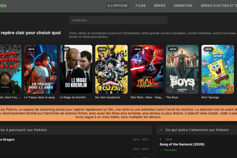Open The Boys poster
Viewport: 237px width, 158px height.
pyautogui.click(x=182, y=69)
